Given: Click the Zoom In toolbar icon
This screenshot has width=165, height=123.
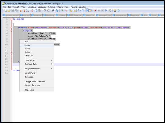Looking at the screenshot, I should pyautogui.click(x=62, y=11).
